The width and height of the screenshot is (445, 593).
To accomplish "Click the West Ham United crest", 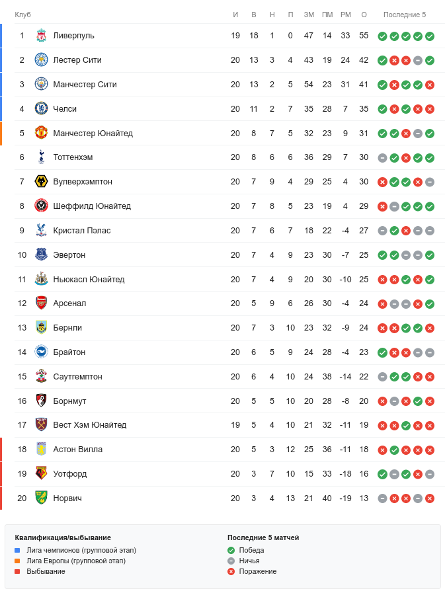I will coord(41,425).
